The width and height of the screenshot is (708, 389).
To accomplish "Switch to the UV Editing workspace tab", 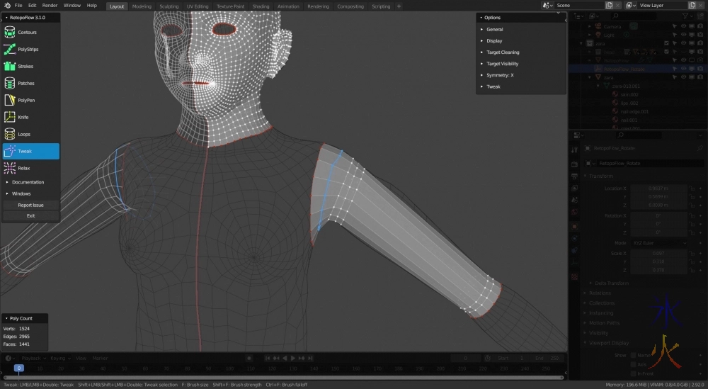I will coord(199,6).
